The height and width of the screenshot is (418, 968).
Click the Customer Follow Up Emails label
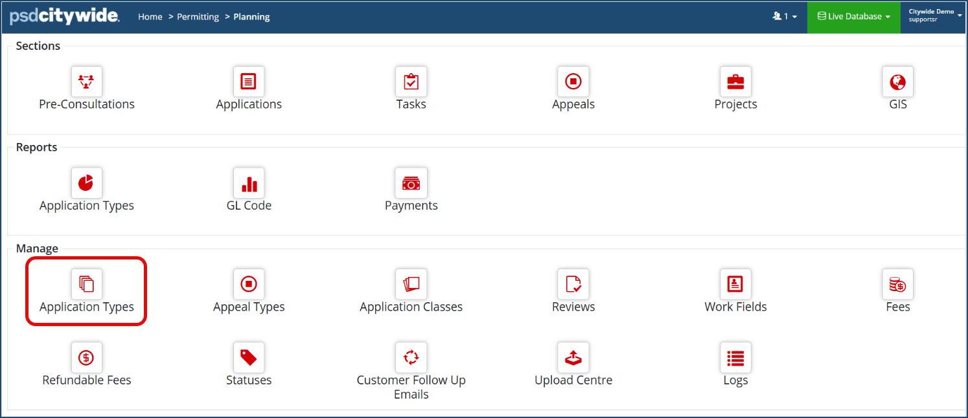[411, 387]
